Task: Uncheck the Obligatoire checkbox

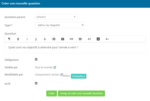Action: coord(36,59)
